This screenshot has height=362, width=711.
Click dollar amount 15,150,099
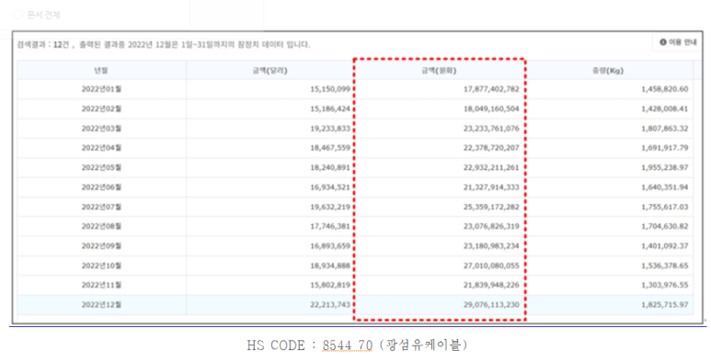pos(330,89)
